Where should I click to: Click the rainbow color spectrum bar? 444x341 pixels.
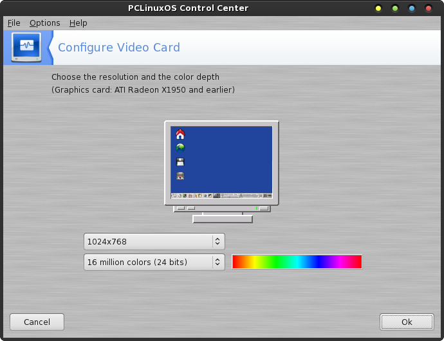tap(297, 262)
